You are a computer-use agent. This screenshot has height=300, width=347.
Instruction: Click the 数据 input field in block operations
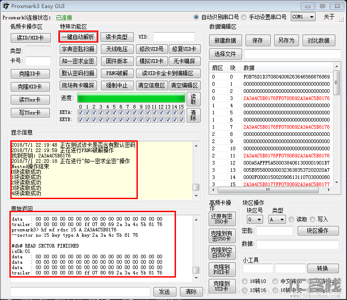point(298,244)
